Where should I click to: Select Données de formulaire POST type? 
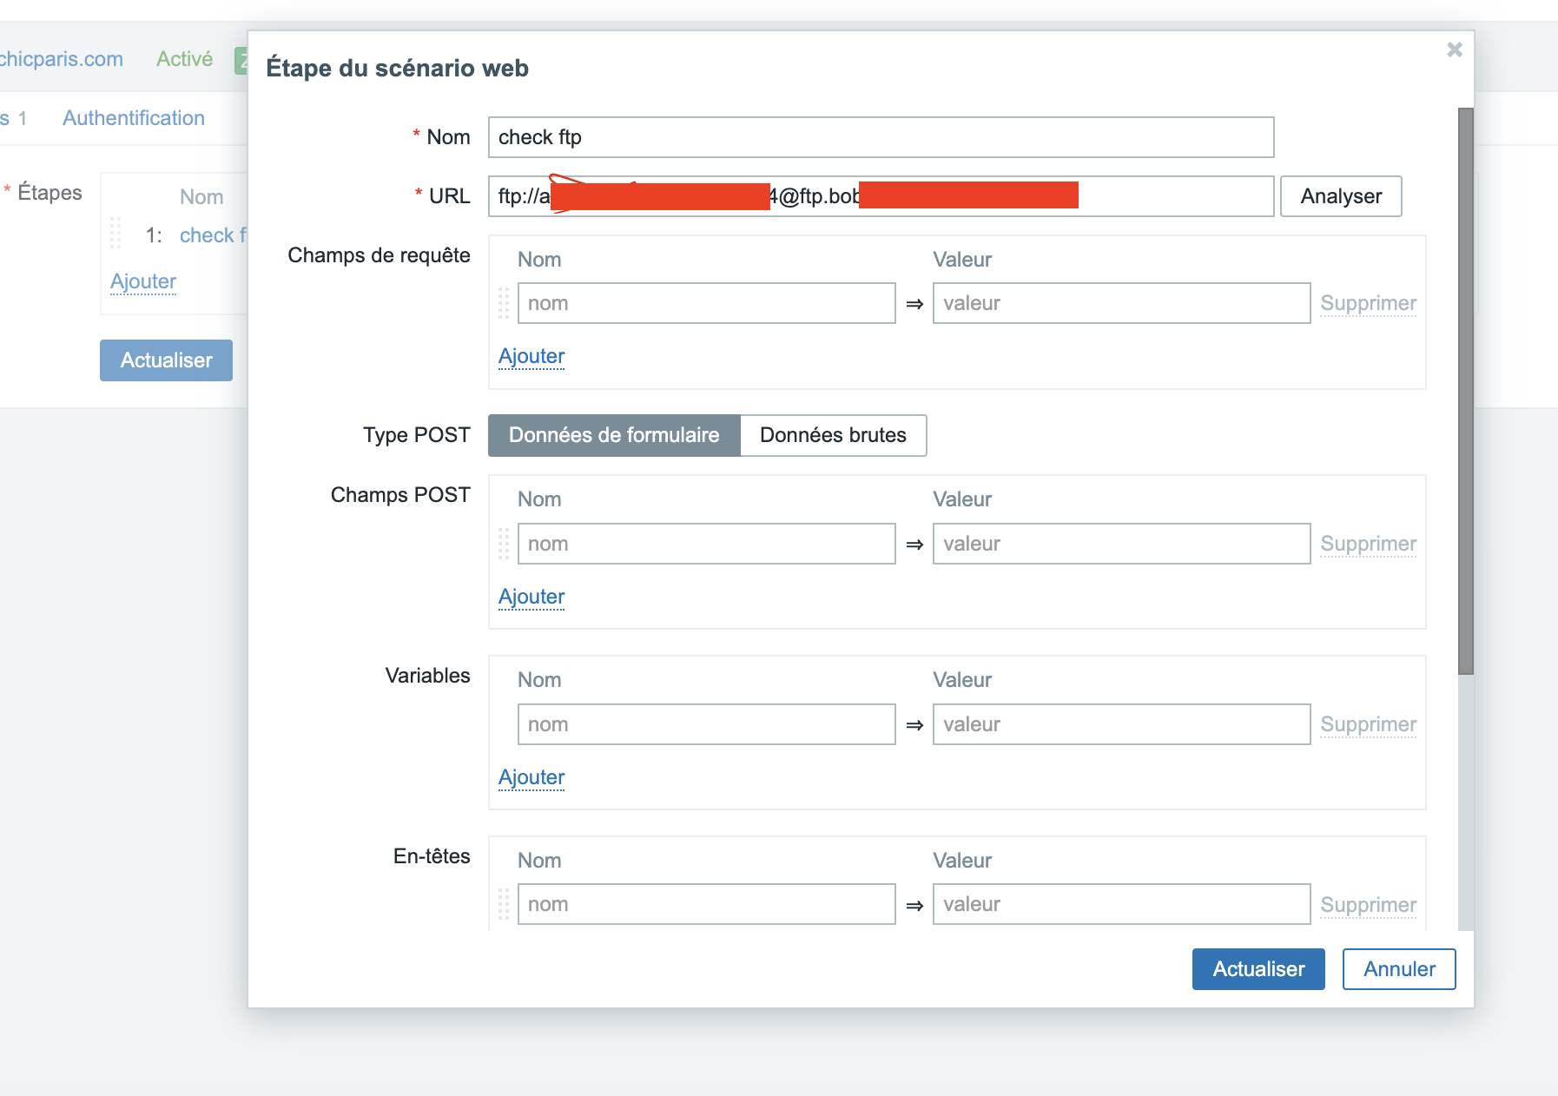(614, 435)
